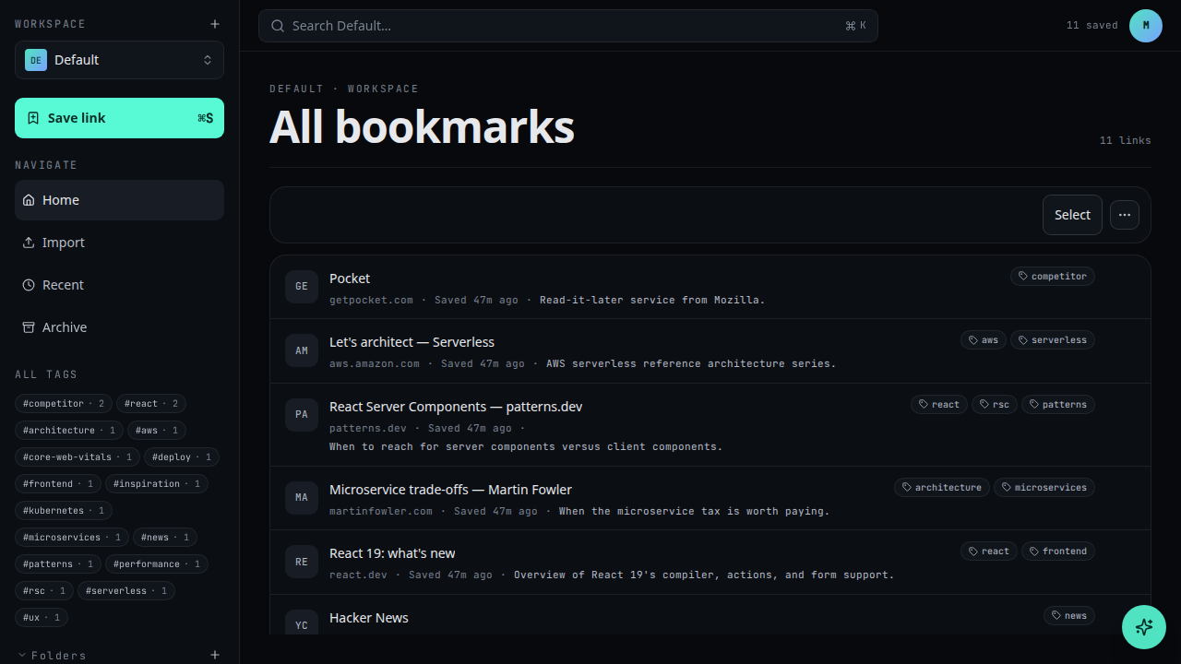Filter by #react sidebar tag
Viewport: 1181px width, 664px height.
pyautogui.click(x=151, y=404)
